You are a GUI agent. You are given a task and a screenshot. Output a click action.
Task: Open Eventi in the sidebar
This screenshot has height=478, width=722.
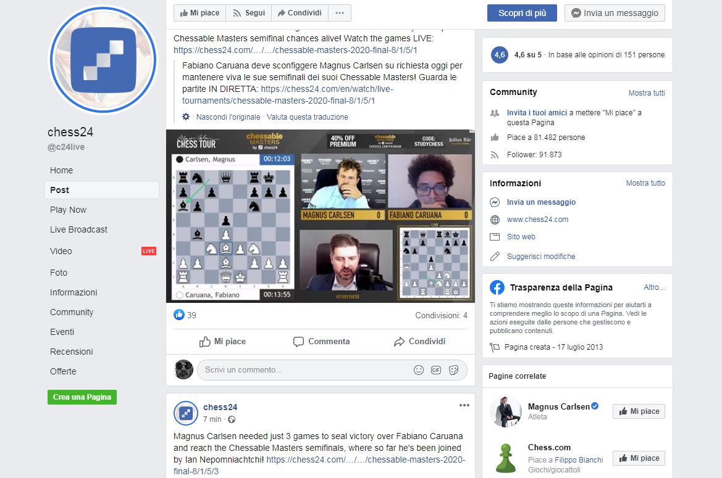click(62, 332)
